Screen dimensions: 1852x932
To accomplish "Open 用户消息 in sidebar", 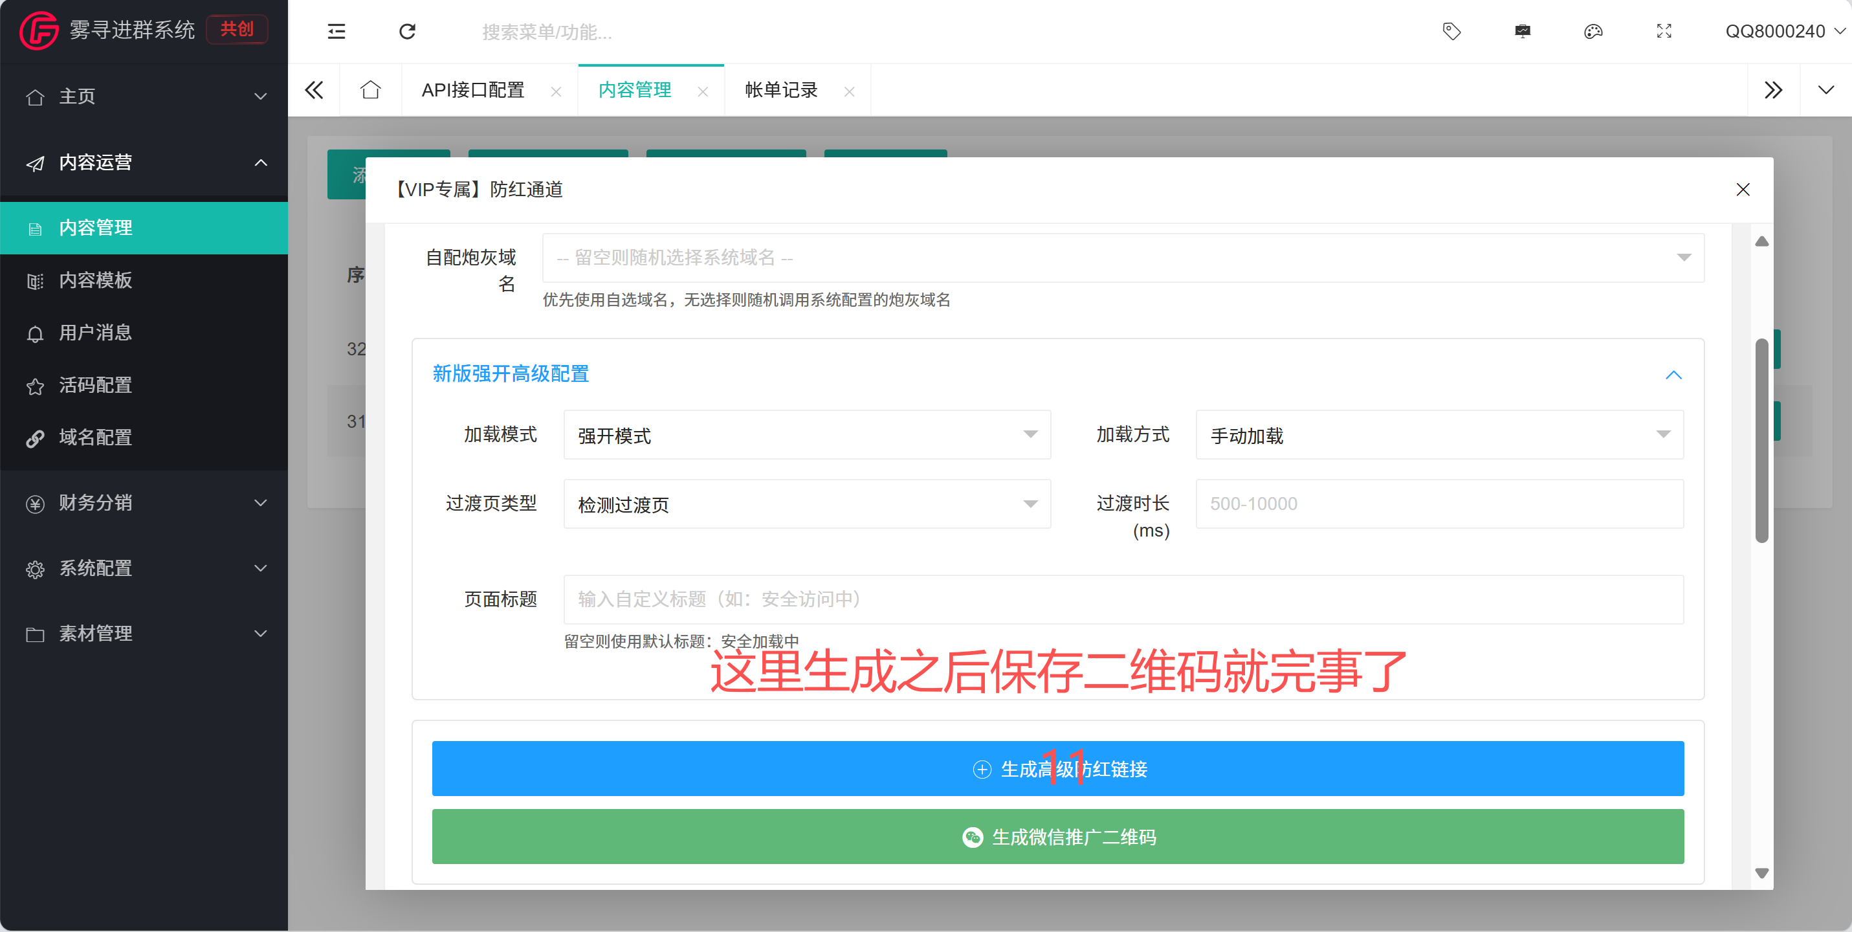I will coord(144,333).
